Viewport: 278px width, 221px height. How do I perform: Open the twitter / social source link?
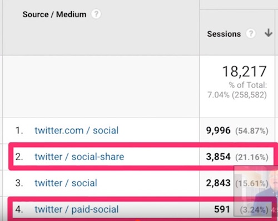click(x=66, y=183)
